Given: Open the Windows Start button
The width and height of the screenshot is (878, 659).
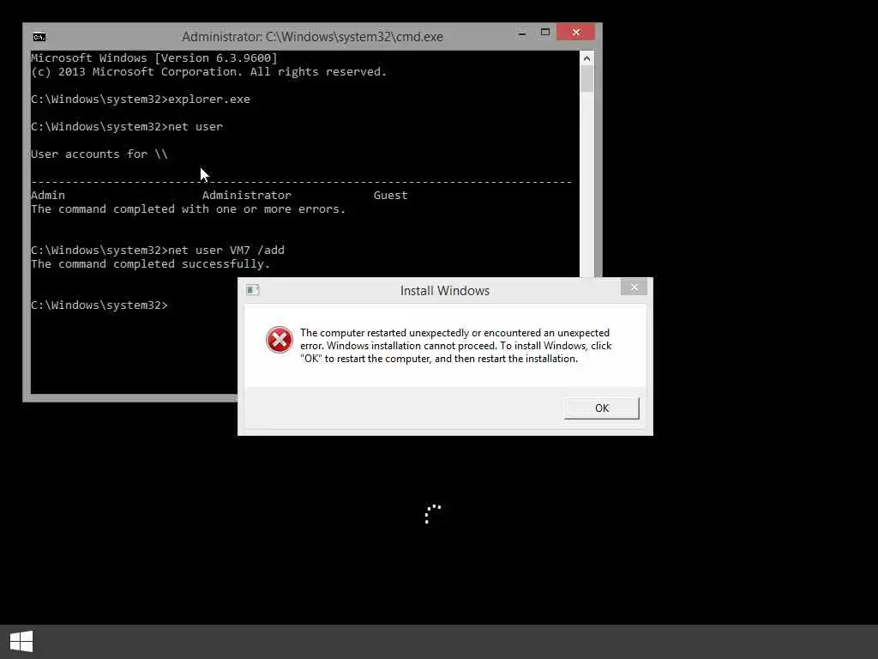Looking at the screenshot, I should (21, 642).
